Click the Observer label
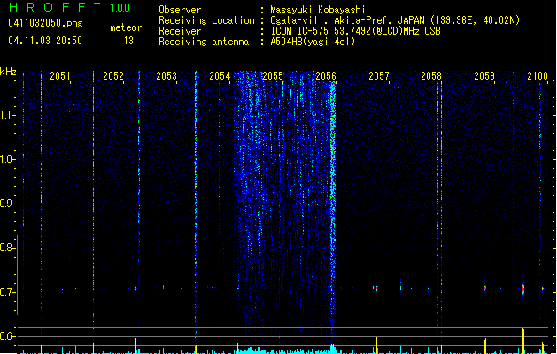557x354 pixels. point(180,10)
